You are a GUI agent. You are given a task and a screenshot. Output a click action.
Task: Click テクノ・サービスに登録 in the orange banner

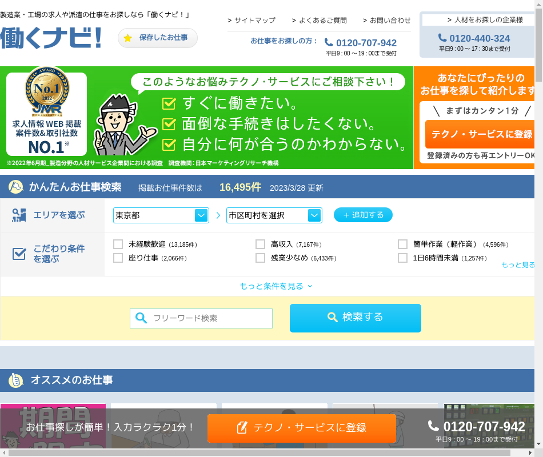(x=480, y=134)
